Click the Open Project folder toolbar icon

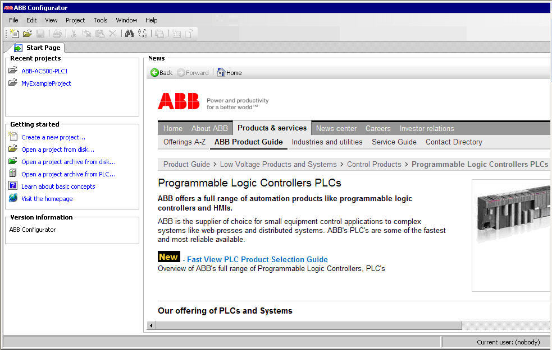pyautogui.click(x=27, y=34)
